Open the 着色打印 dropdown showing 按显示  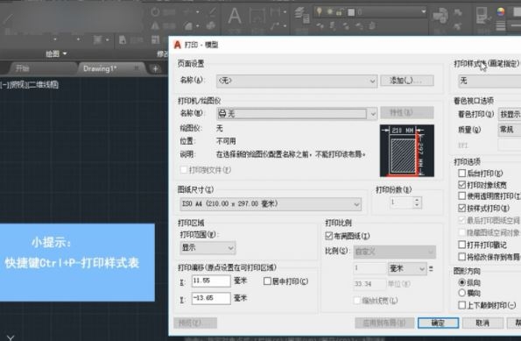pyautogui.click(x=510, y=114)
